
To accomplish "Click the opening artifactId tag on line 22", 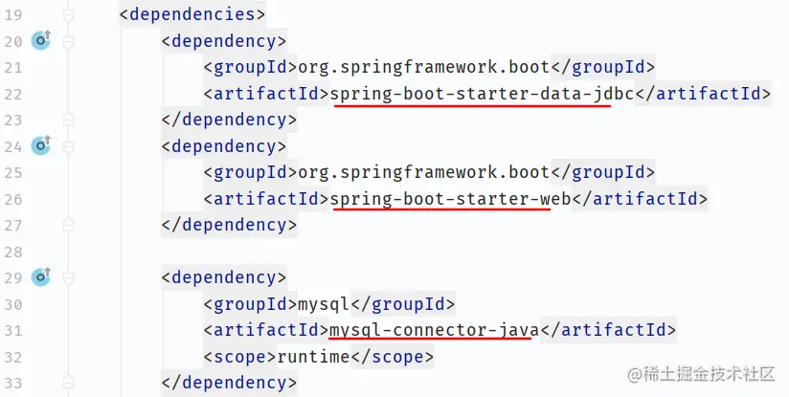I will coord(267,94).
